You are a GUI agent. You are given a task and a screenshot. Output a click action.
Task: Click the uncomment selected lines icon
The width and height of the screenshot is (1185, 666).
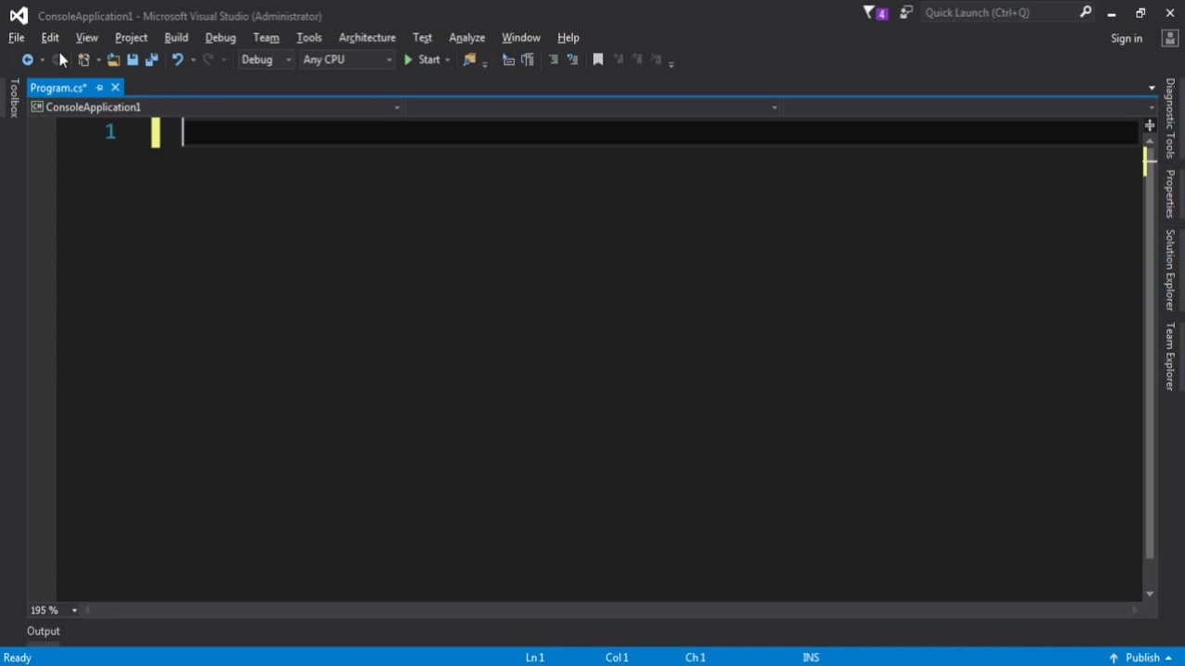573,59
